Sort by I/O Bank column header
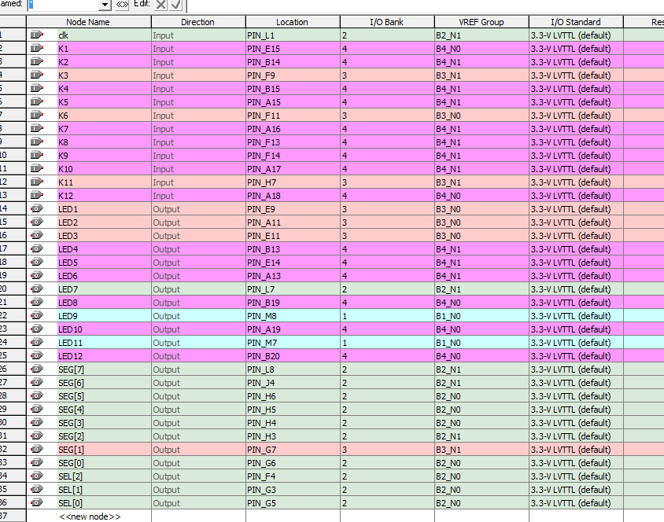The height and width of the screenshot is (522, 664). [x=387, y=22]
